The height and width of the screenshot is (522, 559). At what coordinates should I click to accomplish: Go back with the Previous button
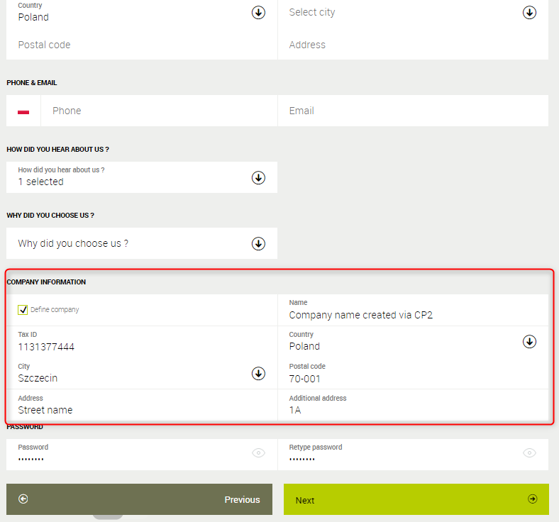click(x=139, y=499)
